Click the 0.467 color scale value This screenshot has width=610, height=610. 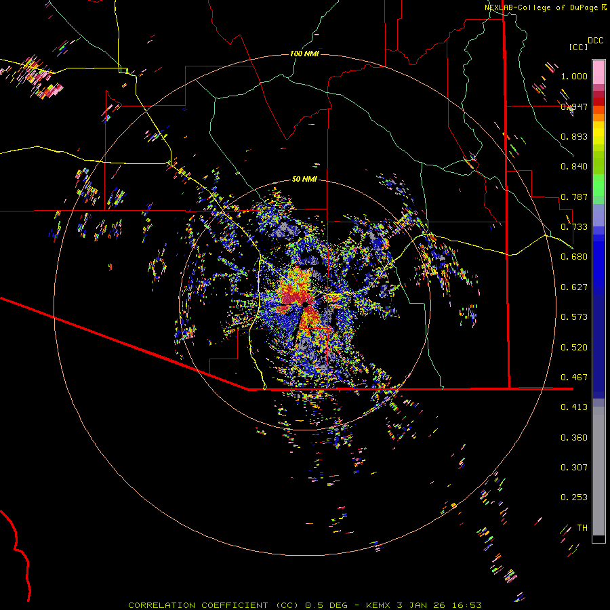point(574,378)
